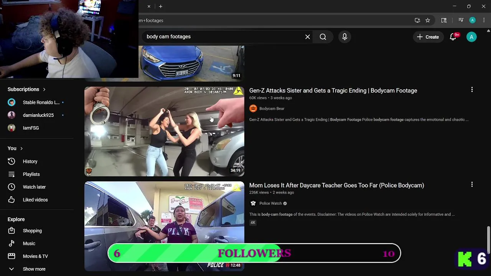Open Mom Loses It After Daycare title

click(x=336, y=185)
